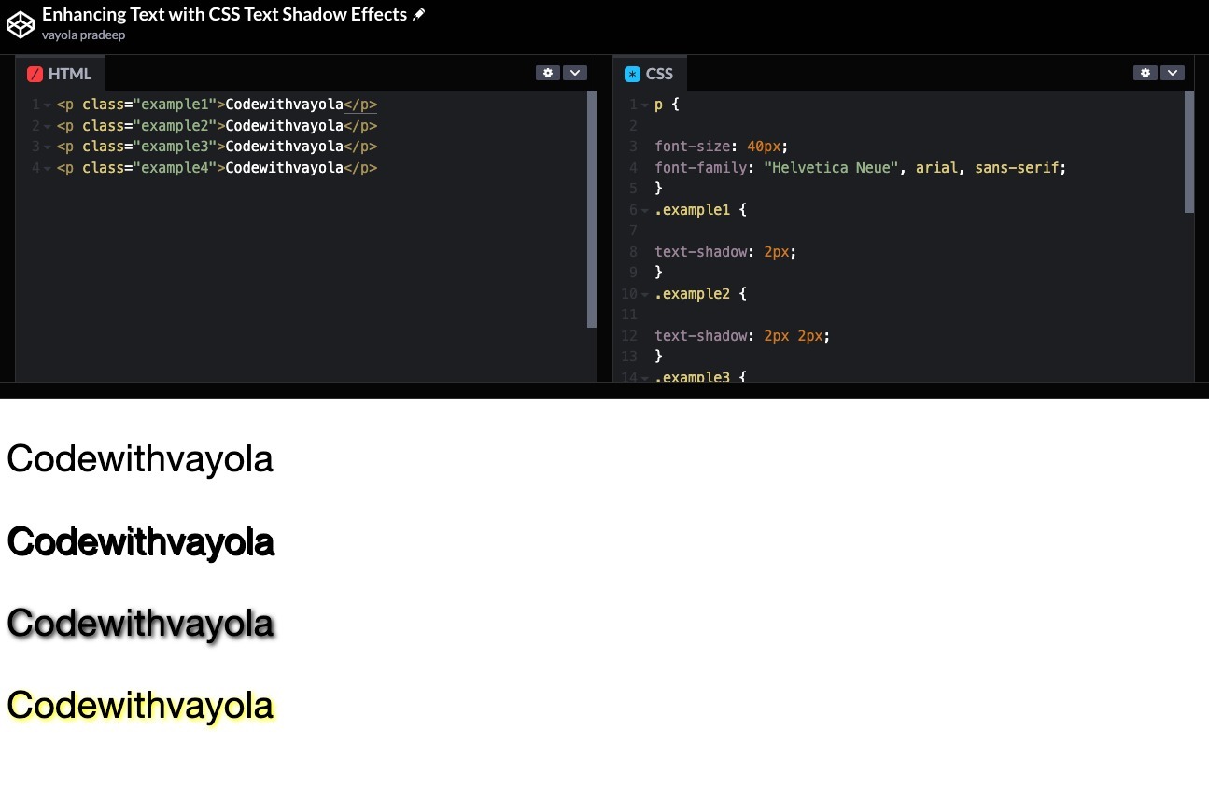Click the red HTML slash icon
The width and height of the screenshot is (1209, 786).
35,74
